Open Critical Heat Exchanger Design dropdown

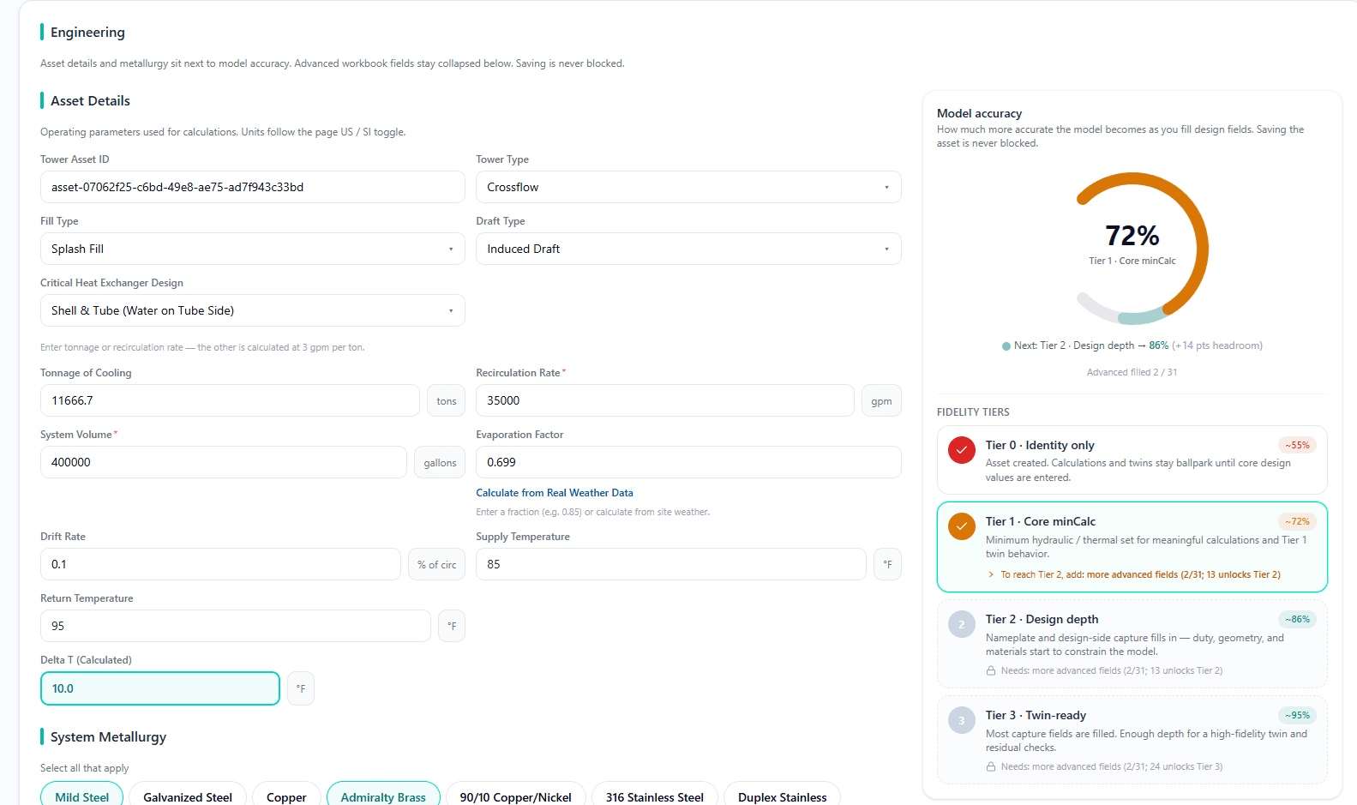253,310
